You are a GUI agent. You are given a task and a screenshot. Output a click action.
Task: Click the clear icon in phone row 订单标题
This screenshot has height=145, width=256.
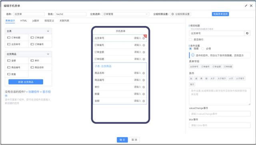[144, 59]
